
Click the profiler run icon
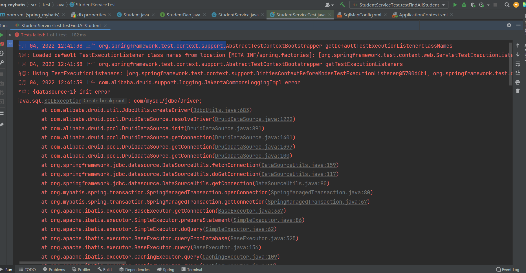click(481, 5)
